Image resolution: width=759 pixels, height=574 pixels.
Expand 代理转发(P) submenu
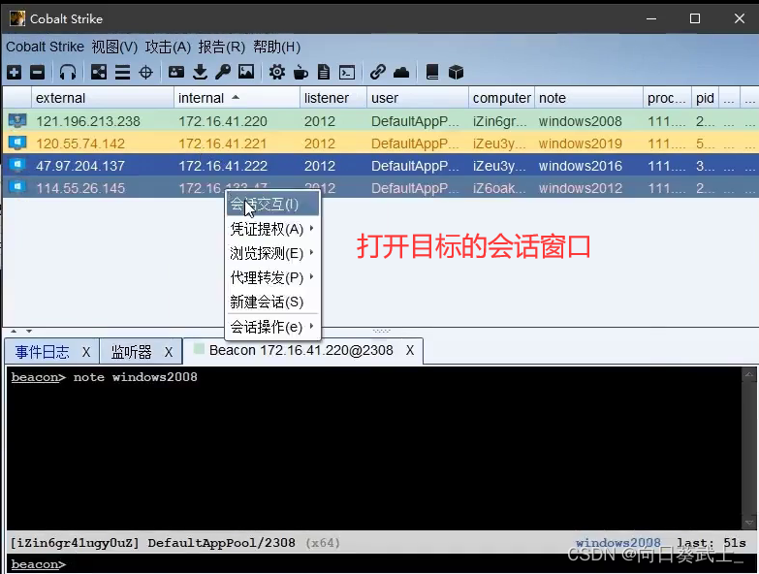[273, 278]
